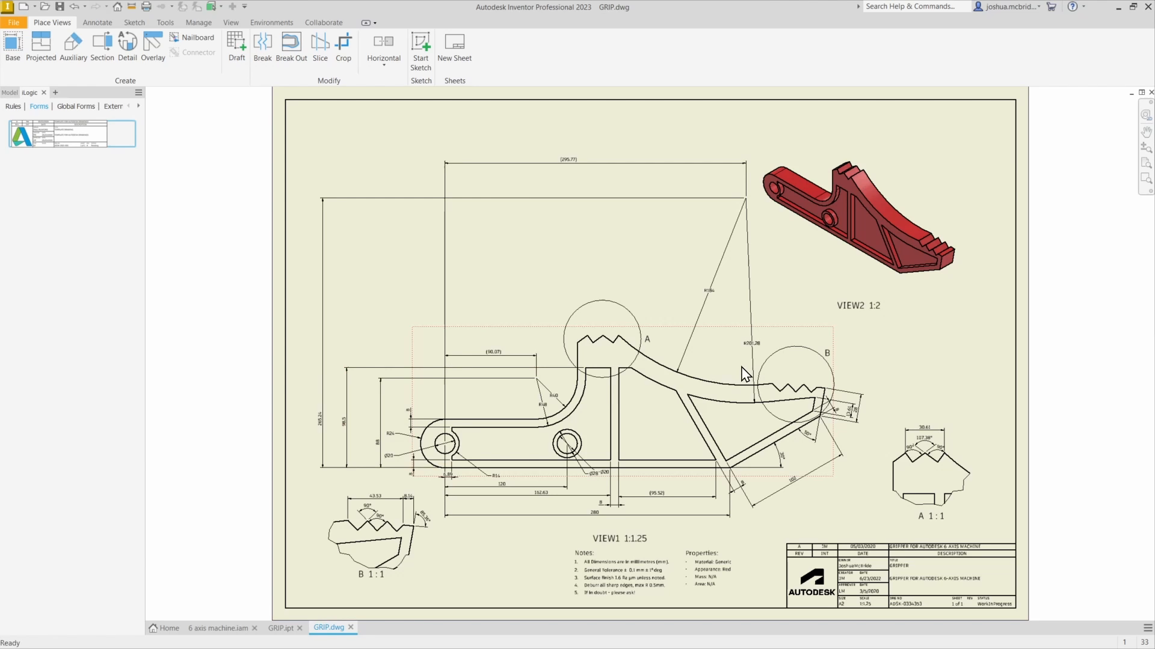This screenshot has width=1155, height=649.
Task: Select the Pan tool on navigation bar
Action: [x=1146, y=132]
